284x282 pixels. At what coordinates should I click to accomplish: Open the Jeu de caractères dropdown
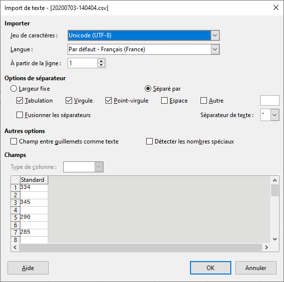[x=215, y=35]
